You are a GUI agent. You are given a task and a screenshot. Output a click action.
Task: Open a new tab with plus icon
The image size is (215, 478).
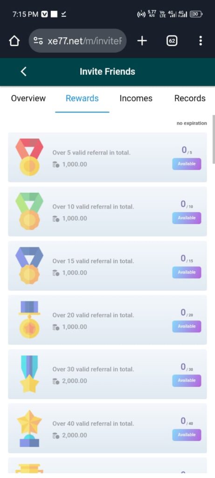pos(142,41)
